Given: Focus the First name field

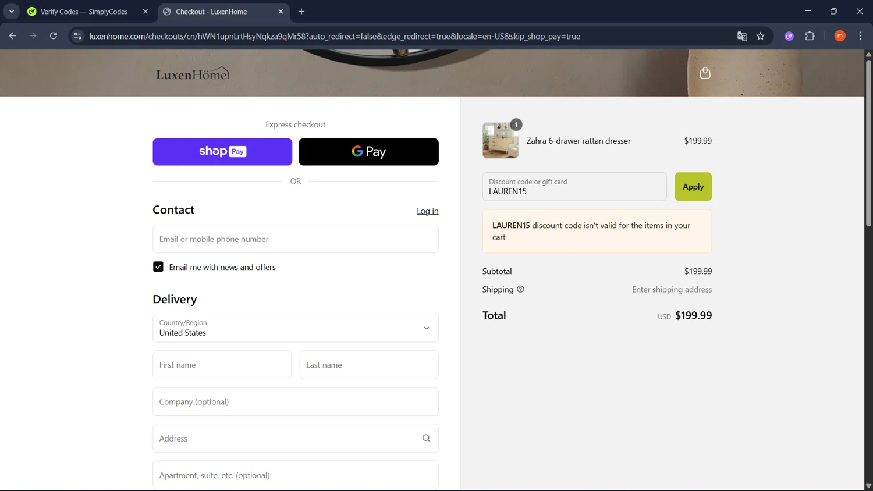Looking at the screenshot, I should tap(222, 365).
